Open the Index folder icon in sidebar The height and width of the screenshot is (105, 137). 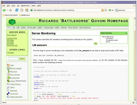tap(8, 65)
